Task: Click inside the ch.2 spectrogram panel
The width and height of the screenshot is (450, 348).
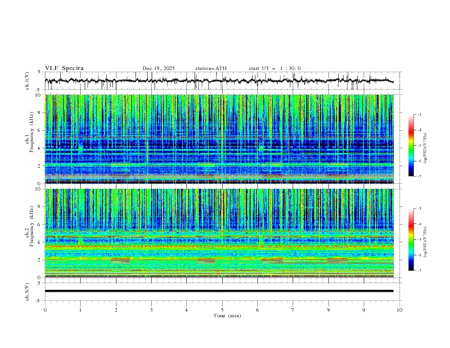Action: pyautogui.click(x=222, y=233)
